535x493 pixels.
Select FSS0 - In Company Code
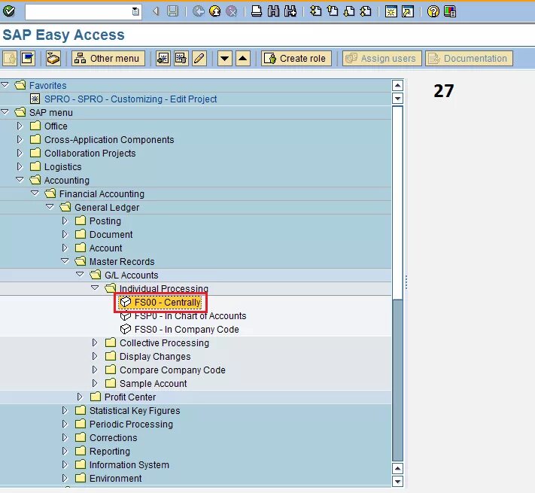[x=187, y=329]
